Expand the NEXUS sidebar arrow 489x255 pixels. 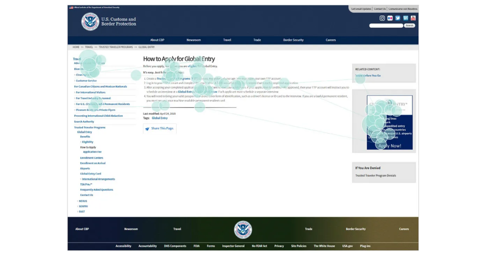pyautogui.click(x=78, y=201)
